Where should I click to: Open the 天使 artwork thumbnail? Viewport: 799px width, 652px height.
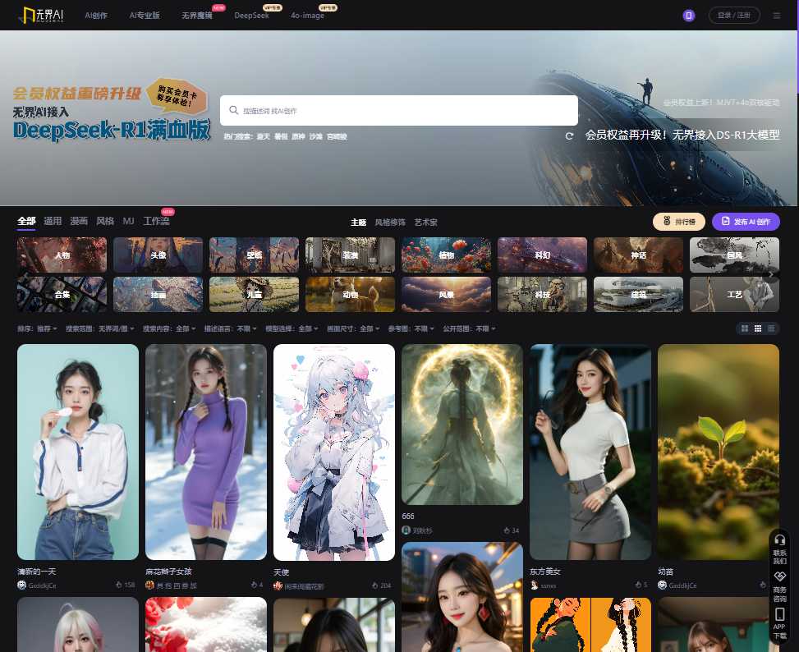[x=333, y=451]
